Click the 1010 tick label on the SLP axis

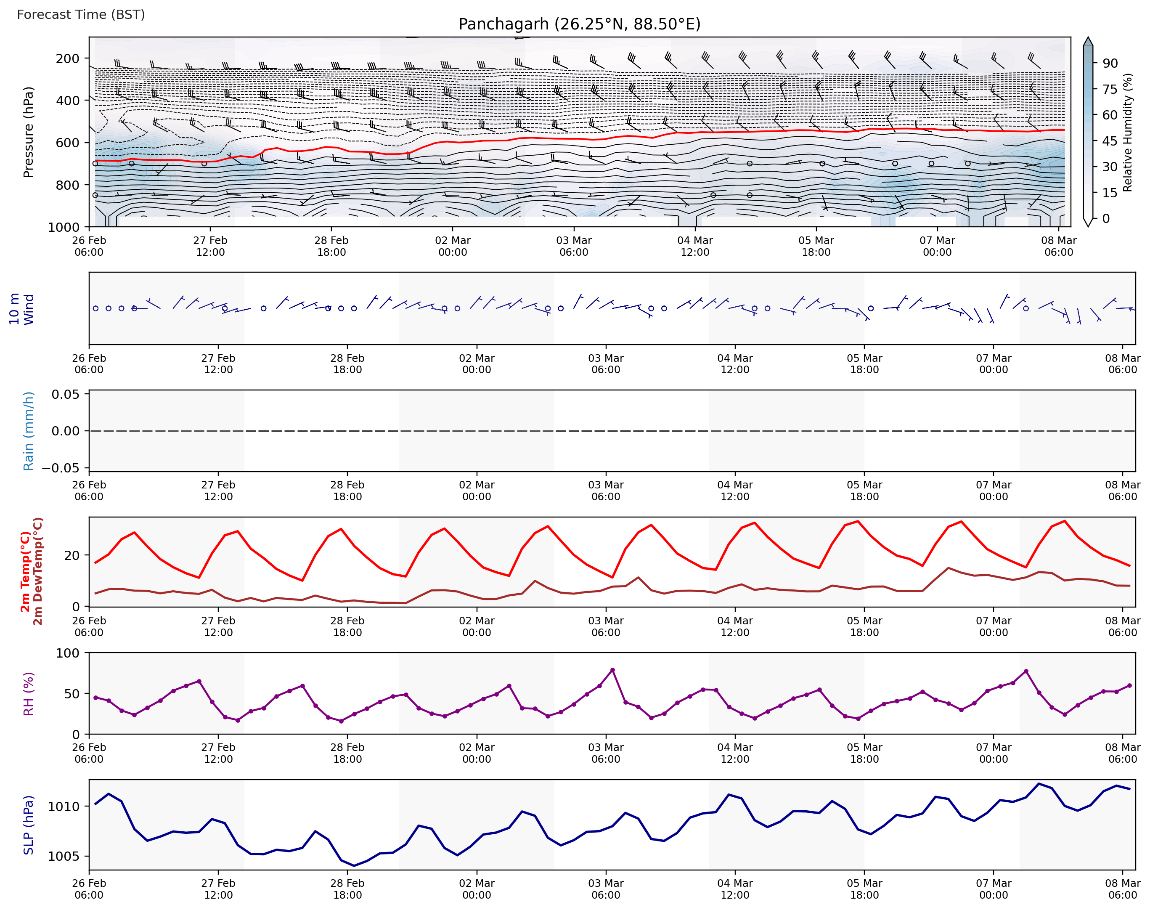pyautogui.click(x=64, y=807)
